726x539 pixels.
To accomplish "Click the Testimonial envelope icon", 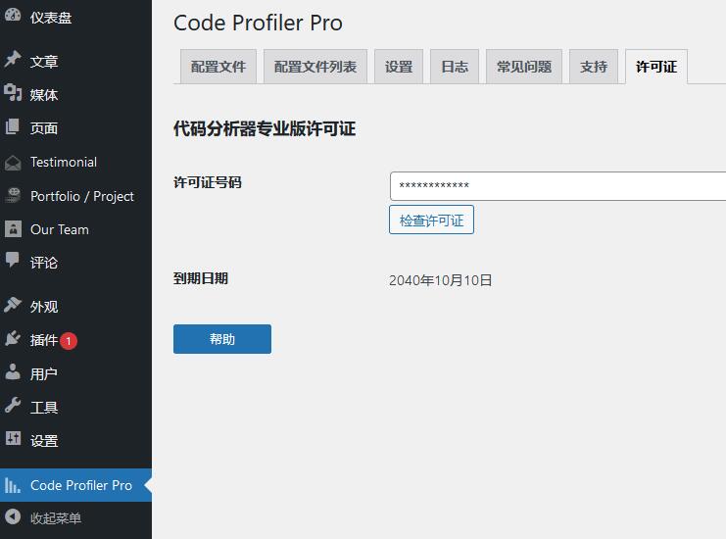I will click(13, 163).
